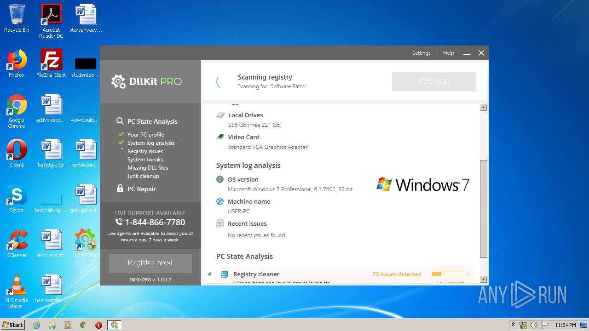
Task: Click the Registry cleaner grid icon
Action: point(224,274)
